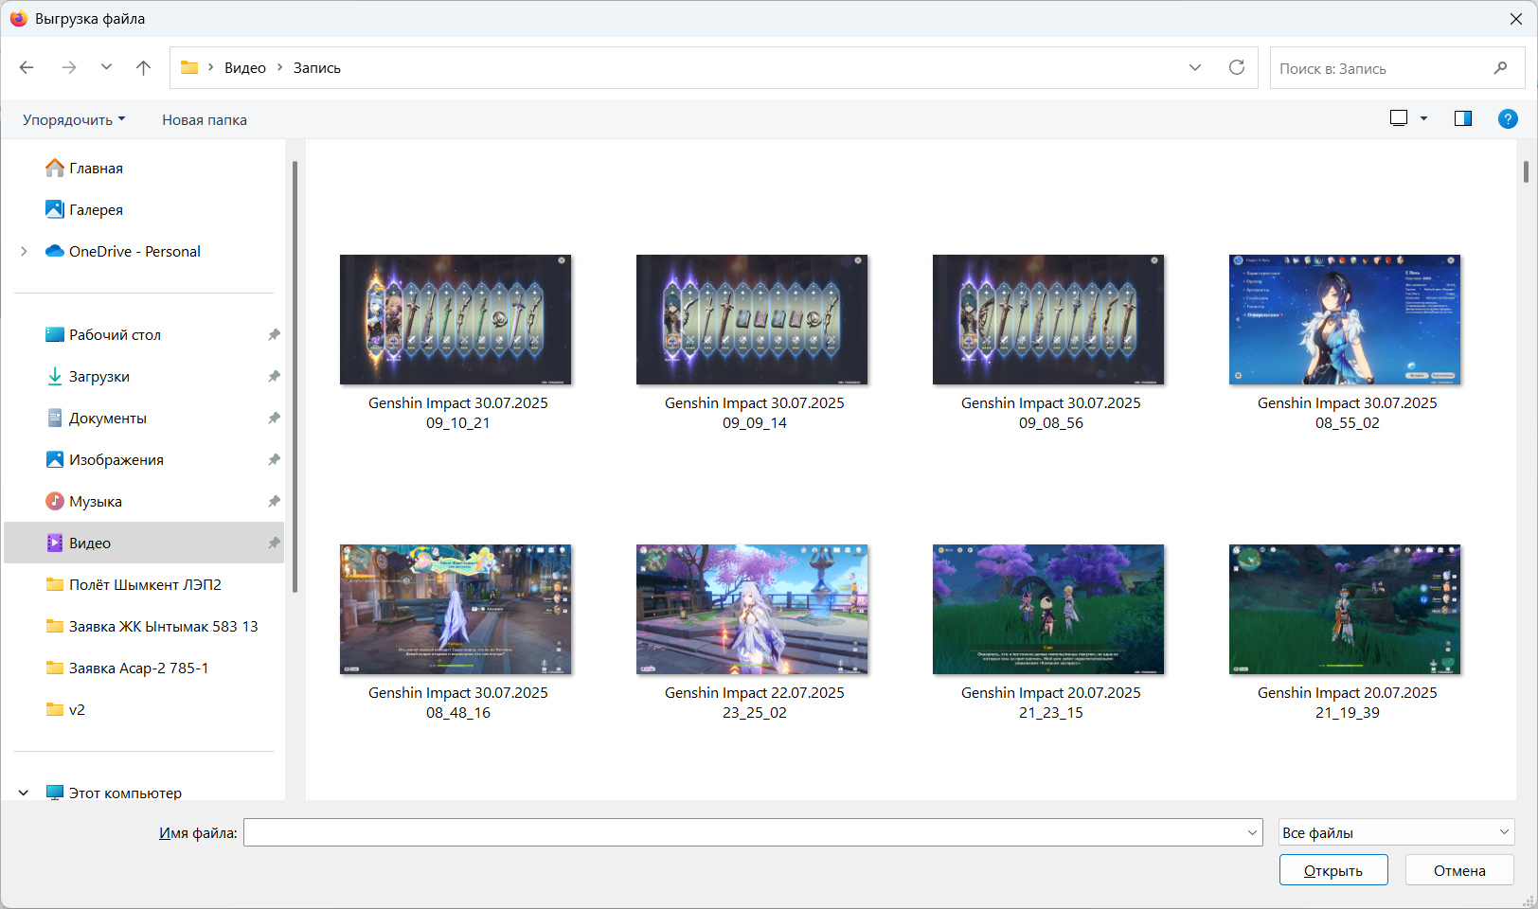Screen dimensions: 1538x909
Task: Select the Видео breadcrumb in address bar
Action: pyautogui.click(x=245, y=68)
